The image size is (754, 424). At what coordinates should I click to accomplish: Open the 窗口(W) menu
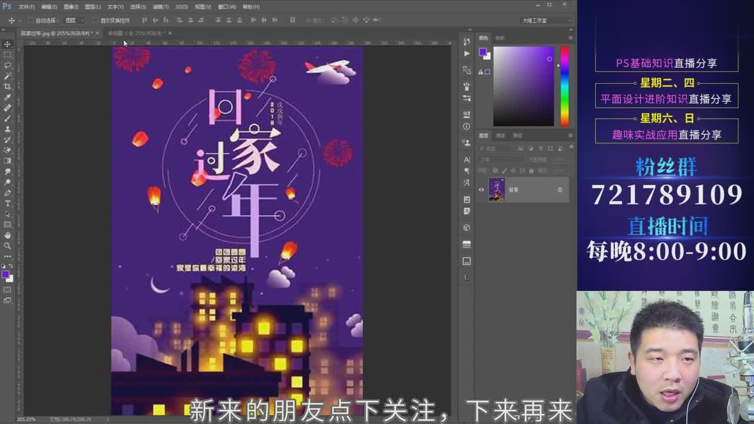[227, 6]
